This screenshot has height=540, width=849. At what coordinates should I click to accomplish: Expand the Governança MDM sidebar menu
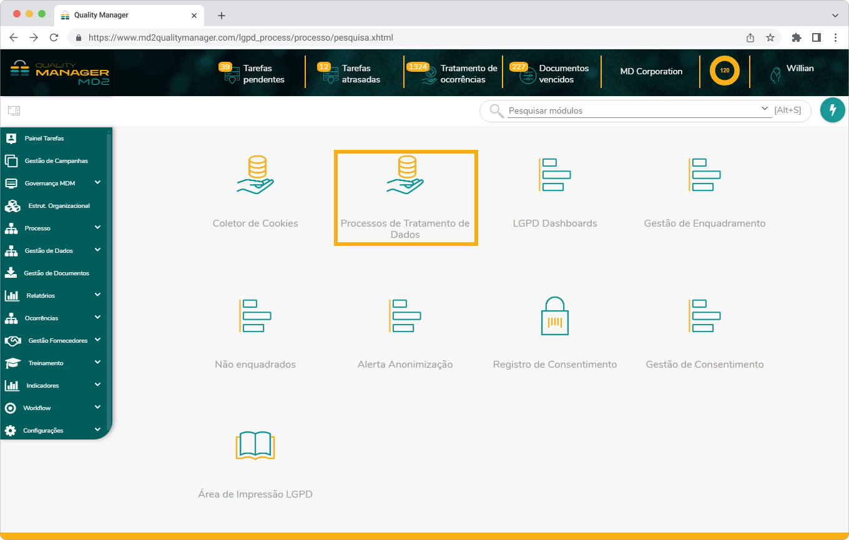[97, 183]
